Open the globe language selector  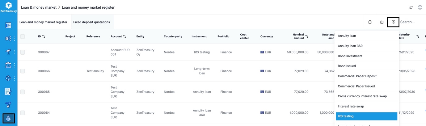click(420, 7)
